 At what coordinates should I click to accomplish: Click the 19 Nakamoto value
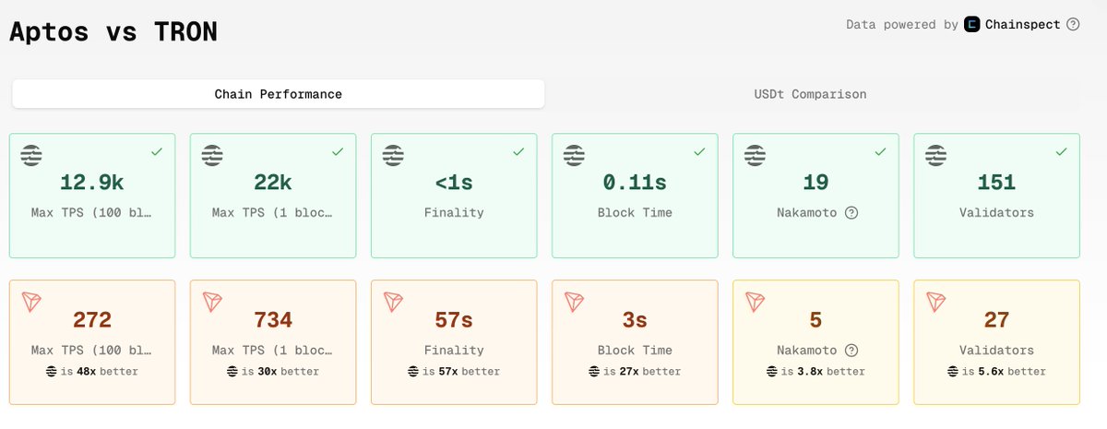[x=815, y=182]
